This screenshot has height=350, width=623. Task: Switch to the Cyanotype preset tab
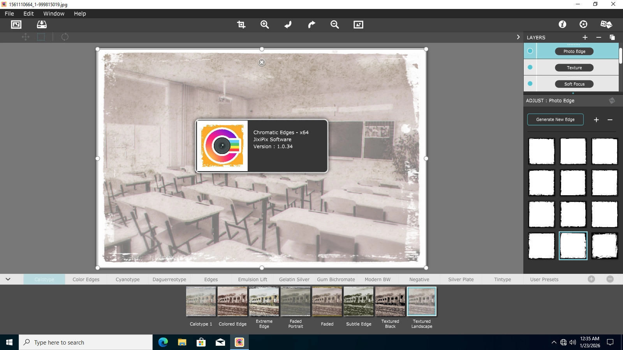click(x=127, y=279)
